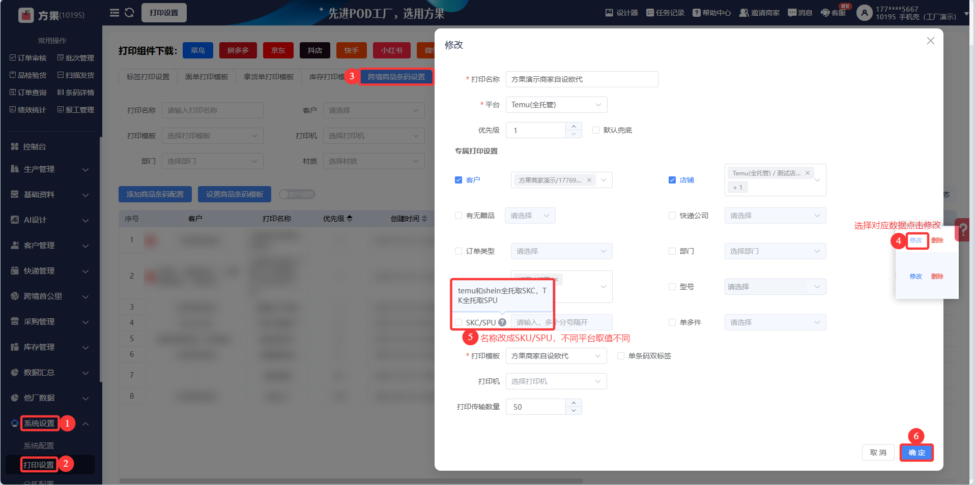Increase the 打印传输数量 value

(x=574, y=403)
